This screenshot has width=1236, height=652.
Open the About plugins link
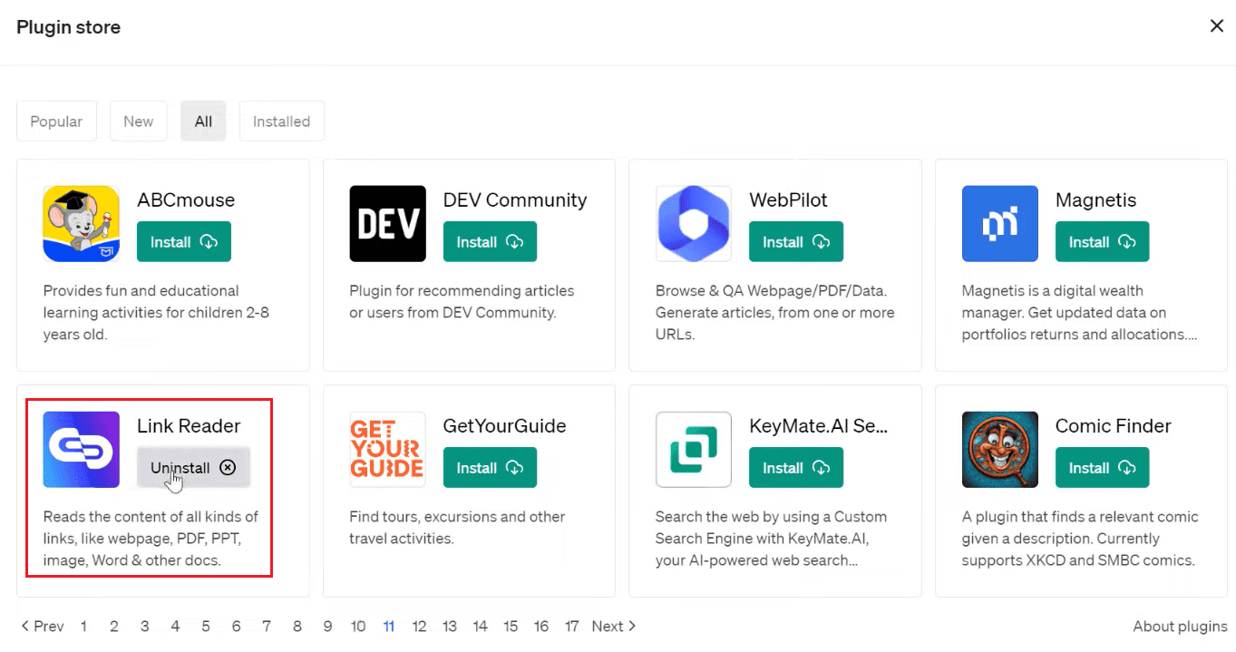point(1180,627)
